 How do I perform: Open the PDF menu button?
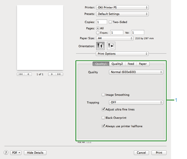[x=16, y=153]
